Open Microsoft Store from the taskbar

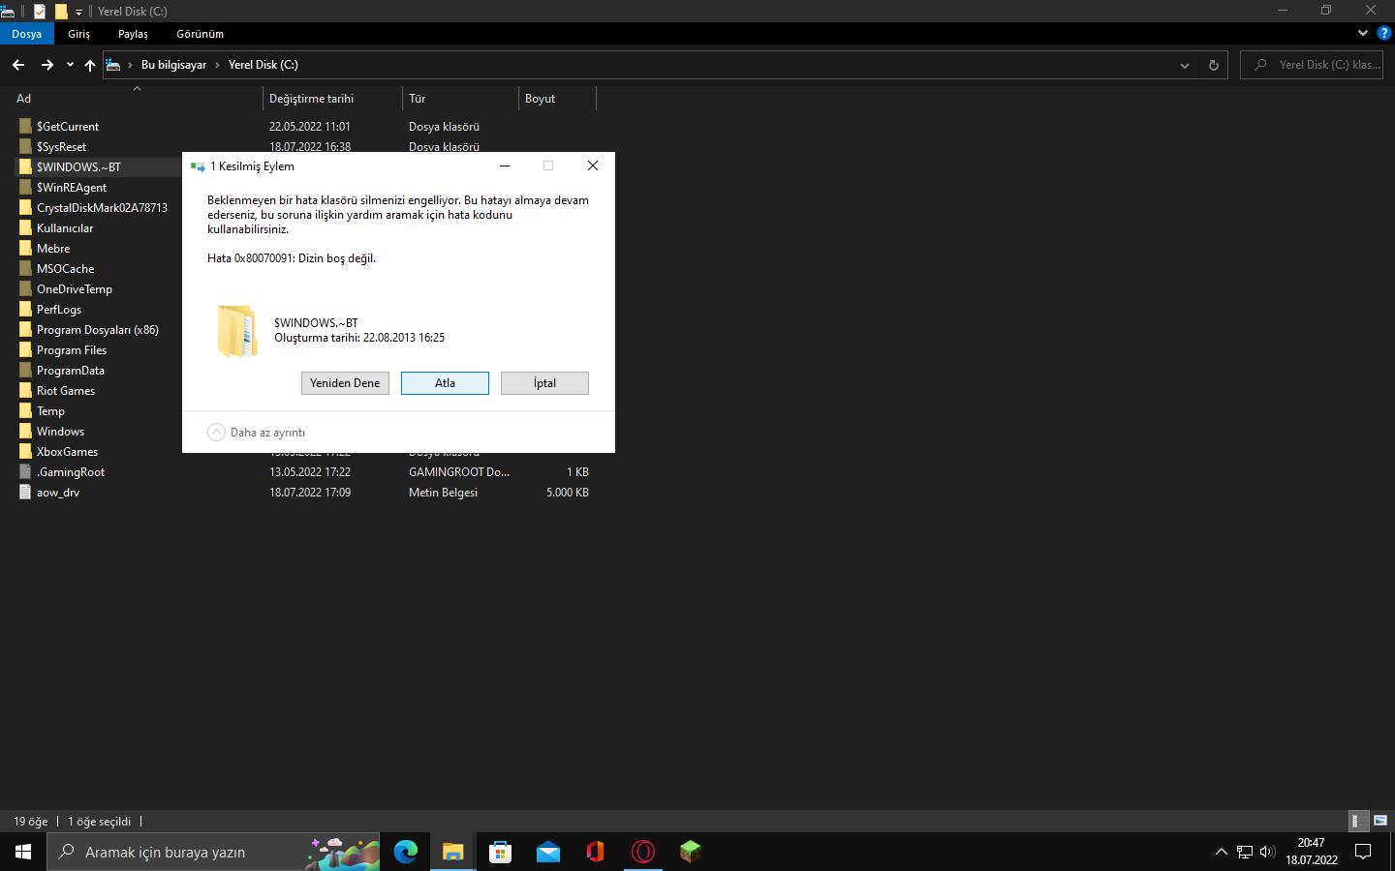(500, 852)
